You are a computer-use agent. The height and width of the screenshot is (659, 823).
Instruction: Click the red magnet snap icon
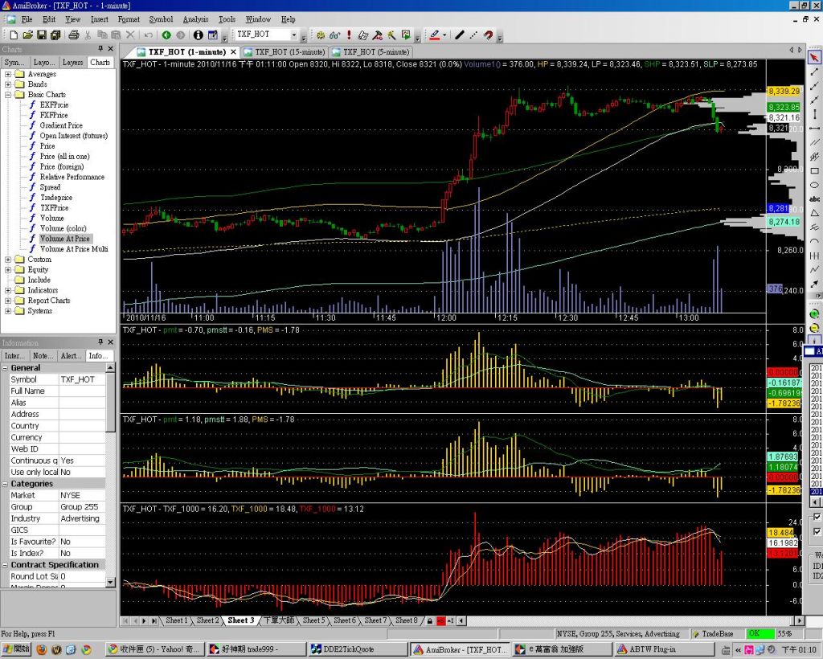(x=488, y=35)
